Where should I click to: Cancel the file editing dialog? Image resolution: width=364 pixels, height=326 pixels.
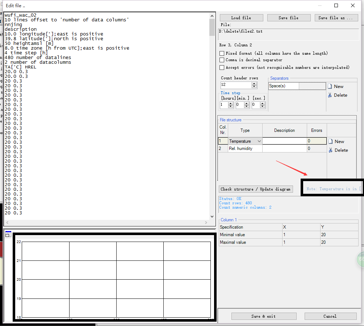click(330, 316)
